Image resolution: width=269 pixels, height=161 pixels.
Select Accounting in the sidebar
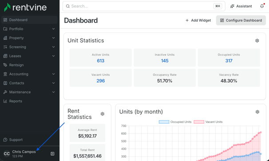(x=29, y=74)
